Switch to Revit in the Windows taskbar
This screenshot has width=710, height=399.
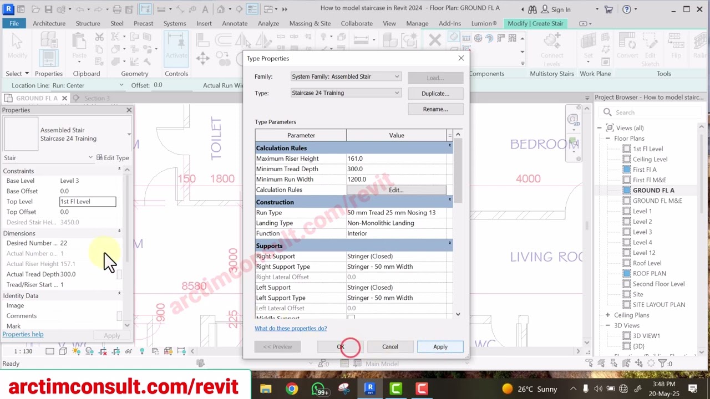pos(370,388)
